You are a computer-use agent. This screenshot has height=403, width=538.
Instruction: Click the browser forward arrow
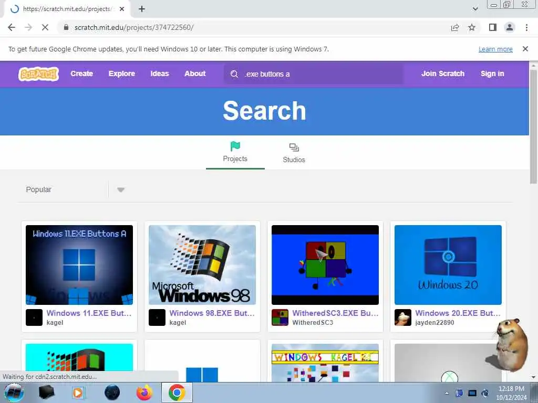28,27
